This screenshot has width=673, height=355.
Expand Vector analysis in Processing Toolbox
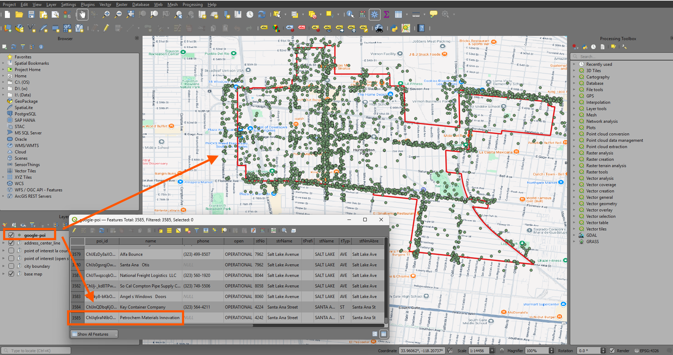coord(574,178)
